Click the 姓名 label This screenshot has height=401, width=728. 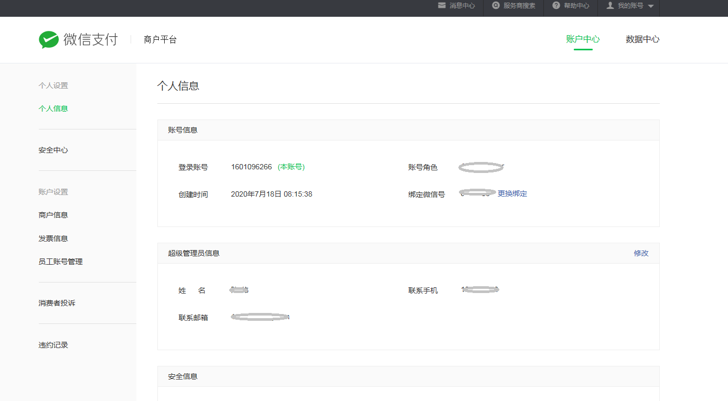192,290
